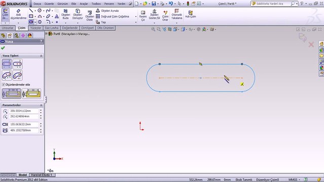Confirm slot with green checkmark

coord(3,48)
